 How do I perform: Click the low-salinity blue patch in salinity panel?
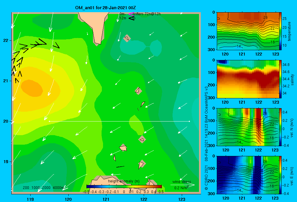(x=222, y=62)
